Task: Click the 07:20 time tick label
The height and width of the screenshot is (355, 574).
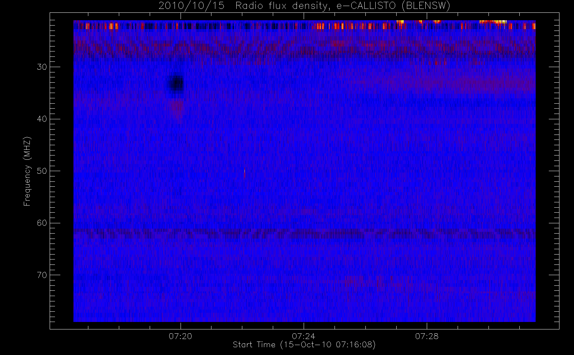Action: pyautogui.click(x=181, y=336)
